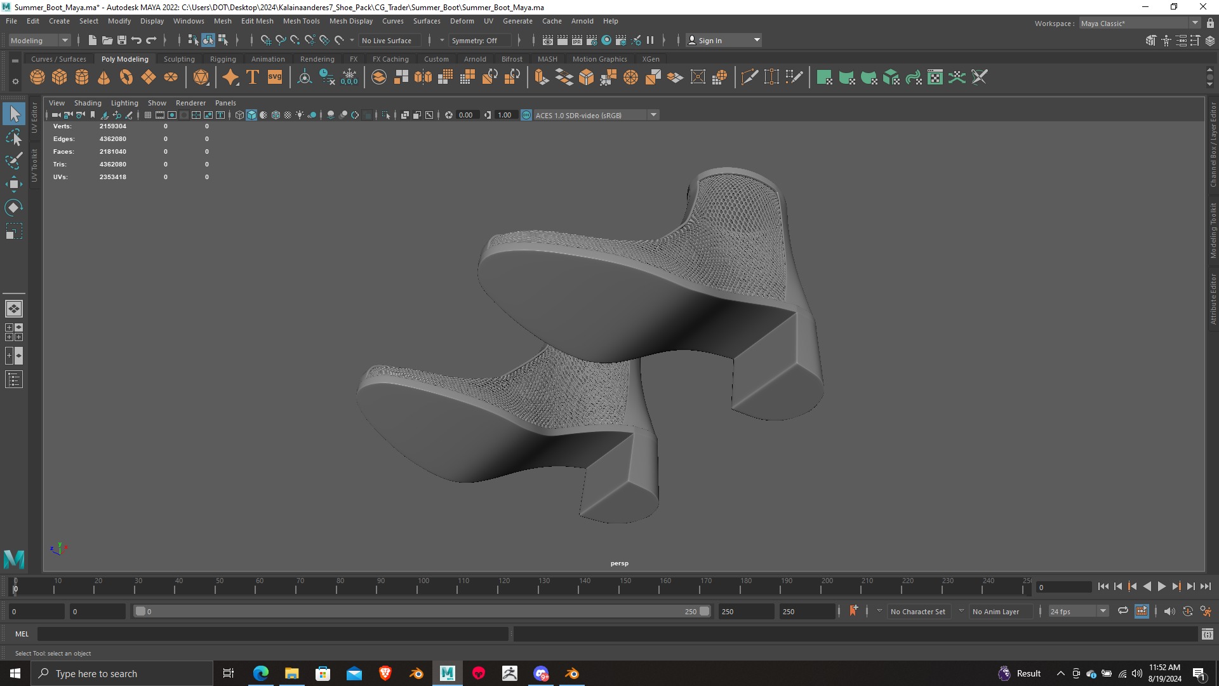Go to start of playback range
Image resolution: width=1219 pixels, height=686 pixels.
pos(1103,587)
